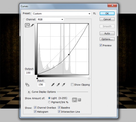The height and width of the screenshot is (122, 136).
Task: Close the Curves dialog window
Action: 112,5
